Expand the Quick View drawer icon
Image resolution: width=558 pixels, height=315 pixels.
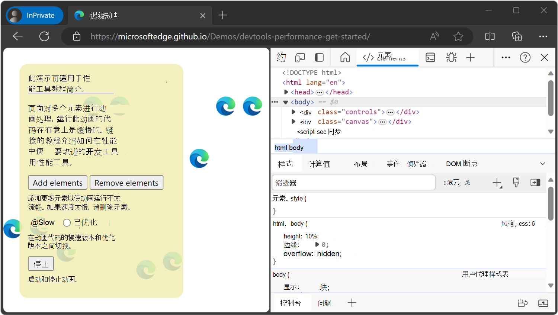[x=543, y=303]
